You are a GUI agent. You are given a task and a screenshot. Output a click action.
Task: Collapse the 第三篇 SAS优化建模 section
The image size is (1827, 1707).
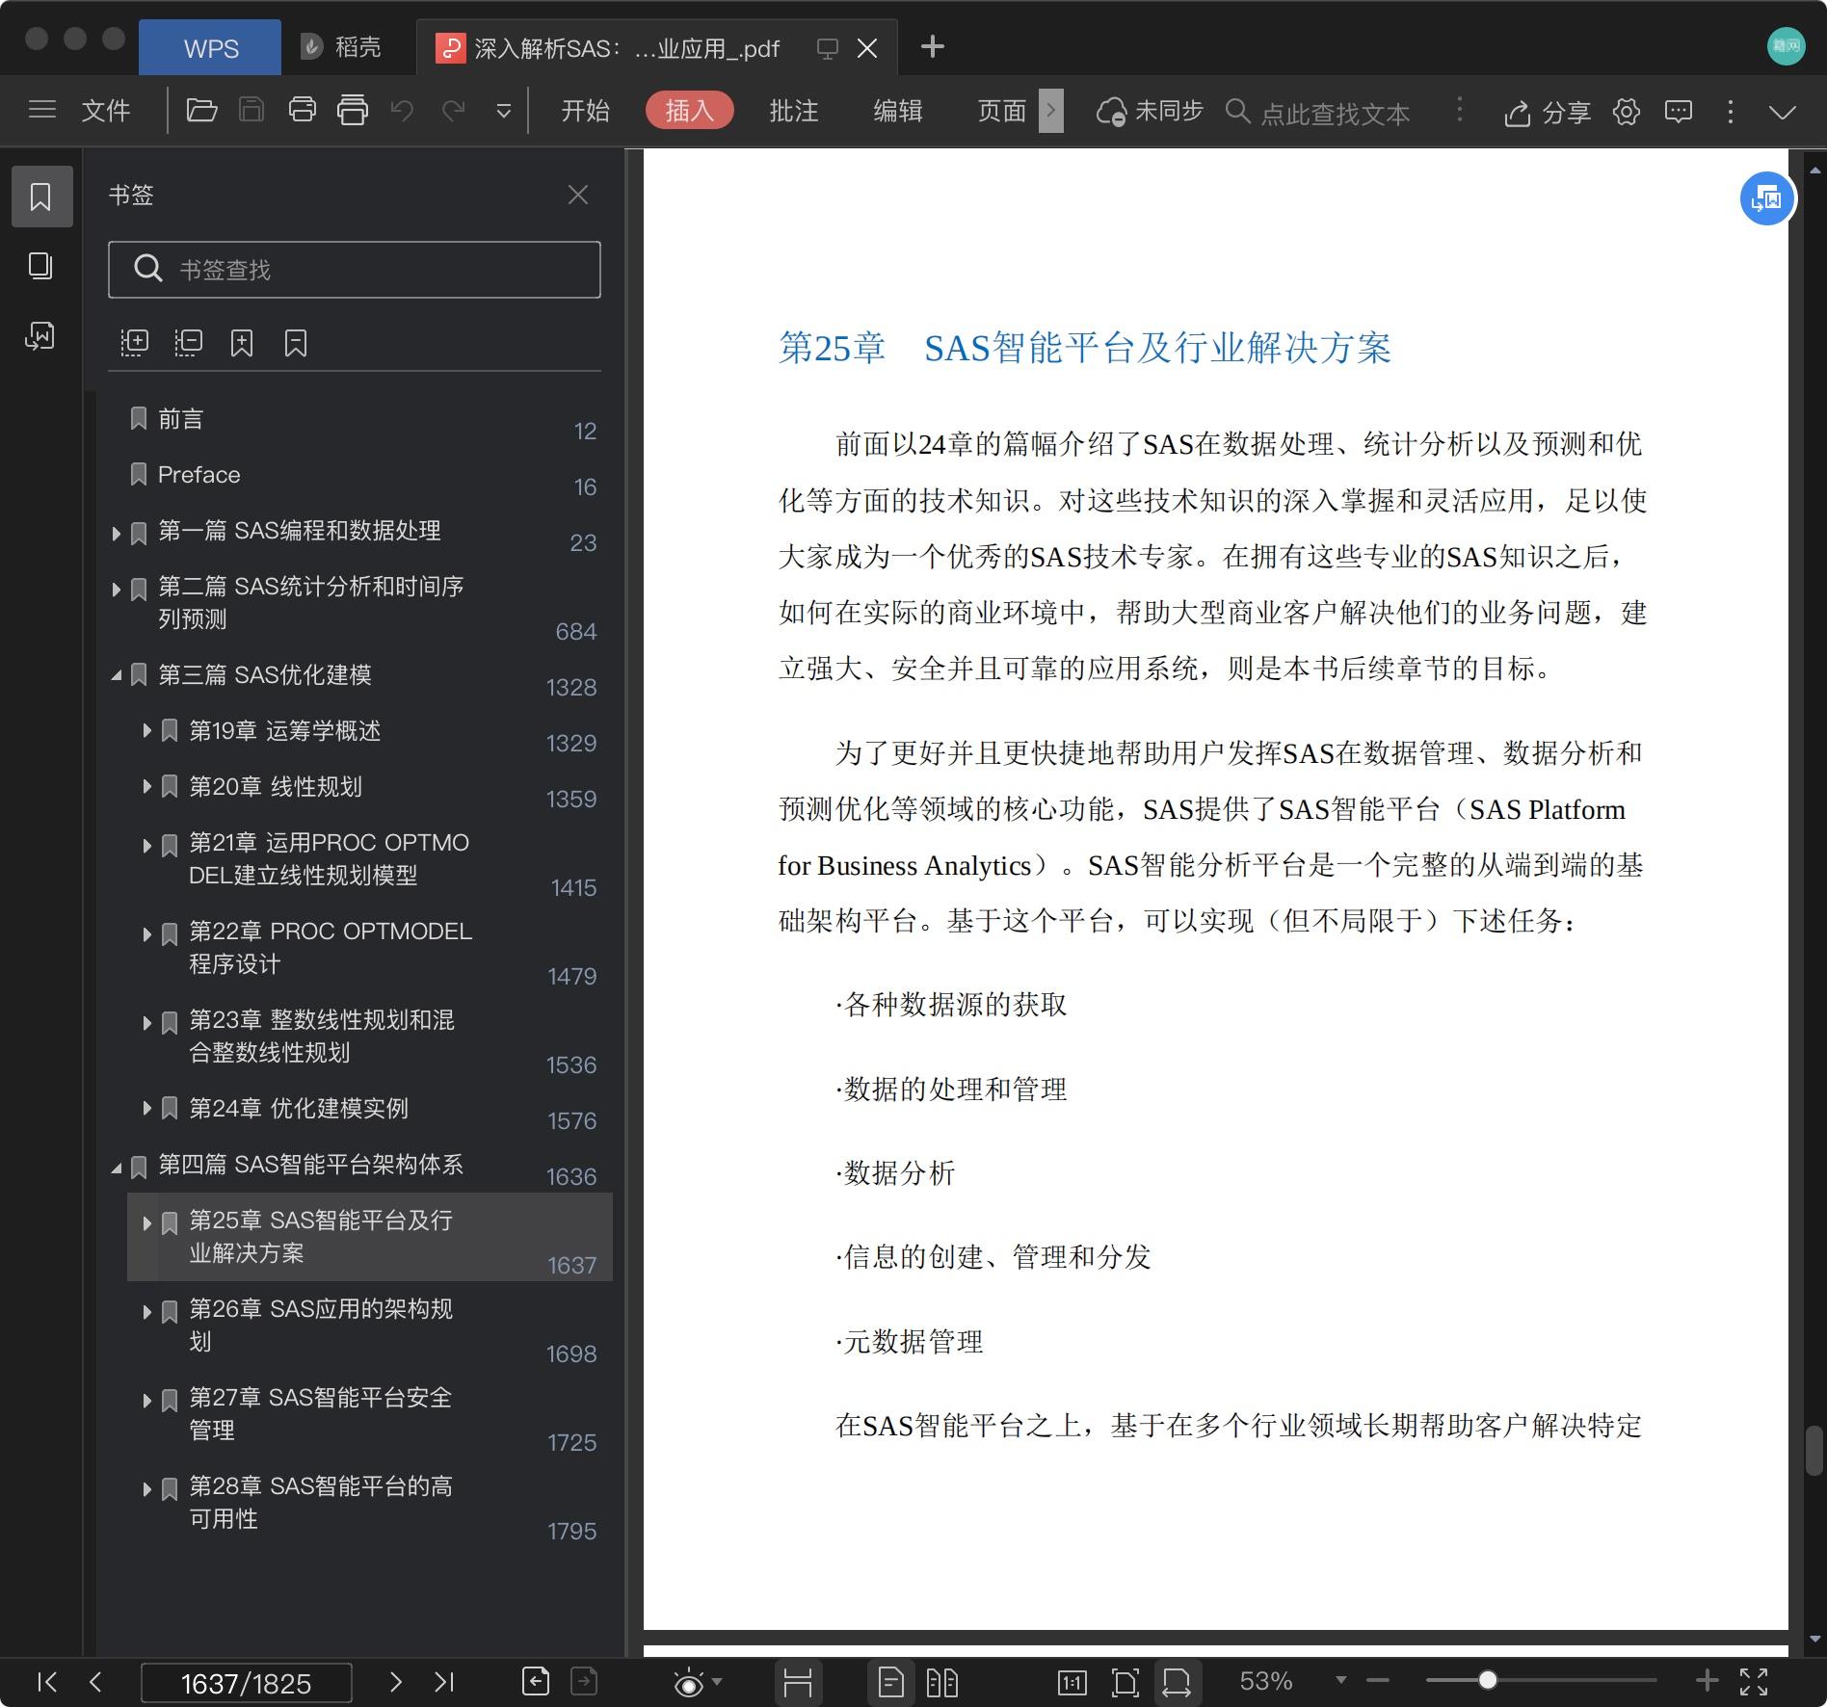(x=118, y=675)
